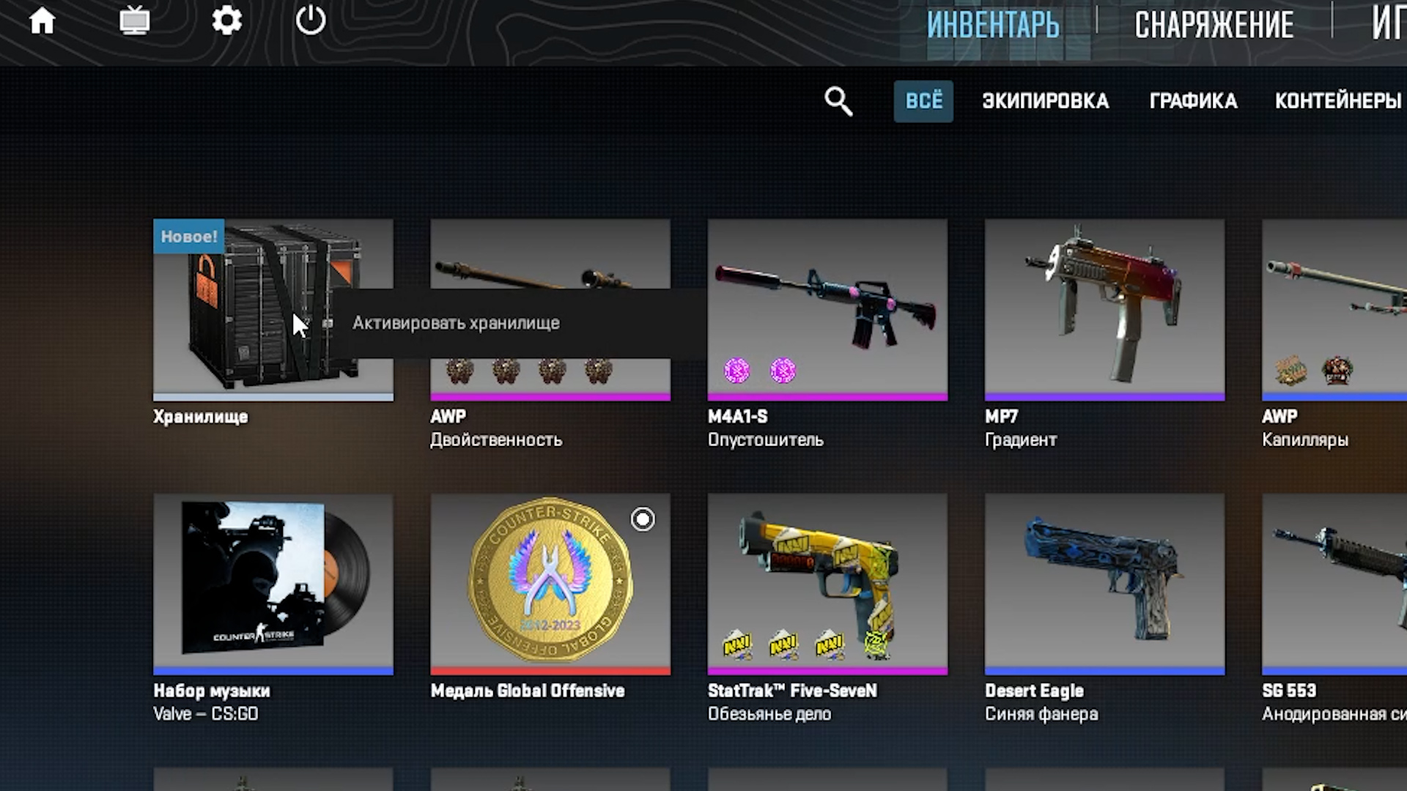Open inventory search magnifier
The image size is (1407, 791).
tap(838, 101)
